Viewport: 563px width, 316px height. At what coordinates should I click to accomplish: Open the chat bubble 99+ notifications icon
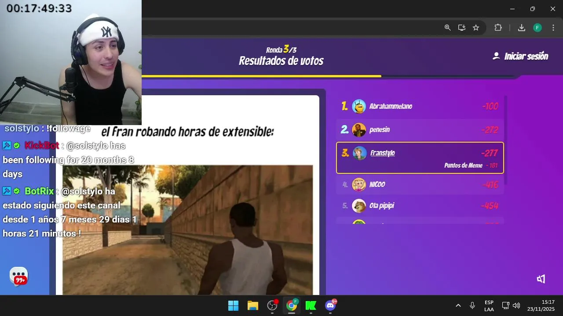(x=19, y=276)
